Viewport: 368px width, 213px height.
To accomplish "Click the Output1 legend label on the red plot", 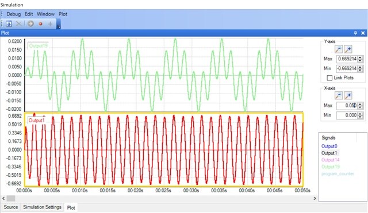I will (x=36, y=121).
